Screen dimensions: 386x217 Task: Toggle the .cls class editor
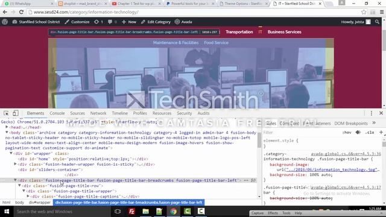point(370,133)
